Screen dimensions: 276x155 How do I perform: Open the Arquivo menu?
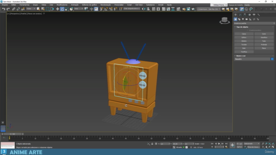[5, 5]
